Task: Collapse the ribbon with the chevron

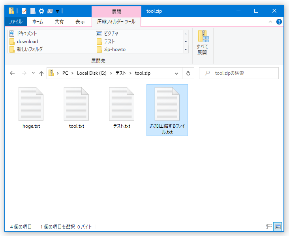Action: (270, 22)
